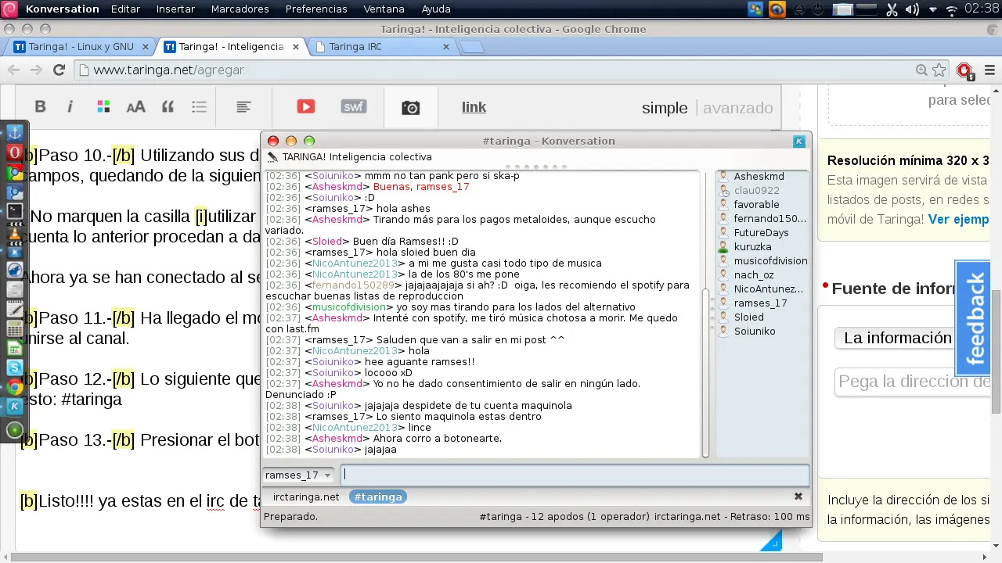Click the address bar showing www.taringa.net/agregar
Image resolution: width=1002 pixels, height=563 pixels.
tap(501, 70)
